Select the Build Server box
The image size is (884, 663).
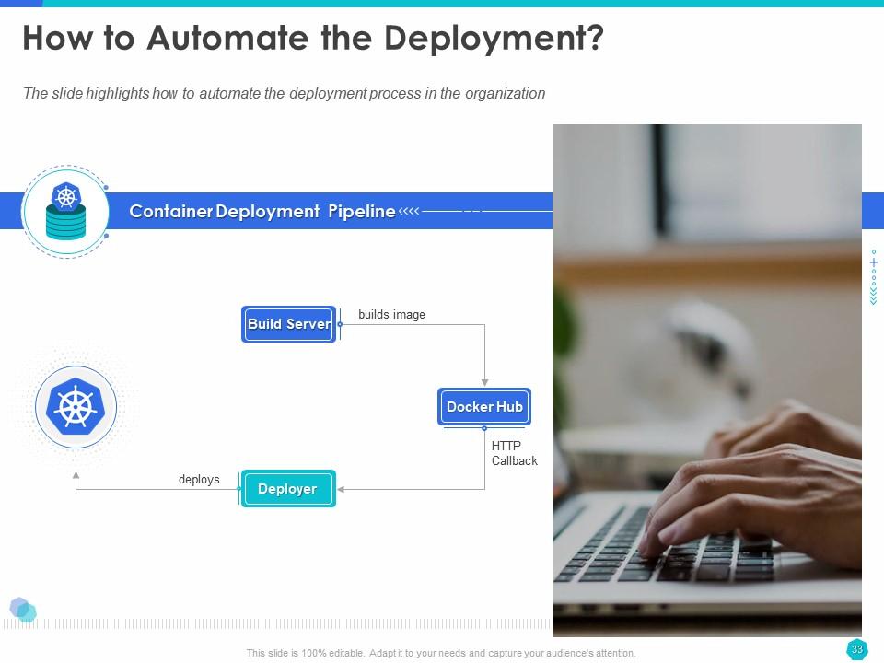[x=289, y=324]
